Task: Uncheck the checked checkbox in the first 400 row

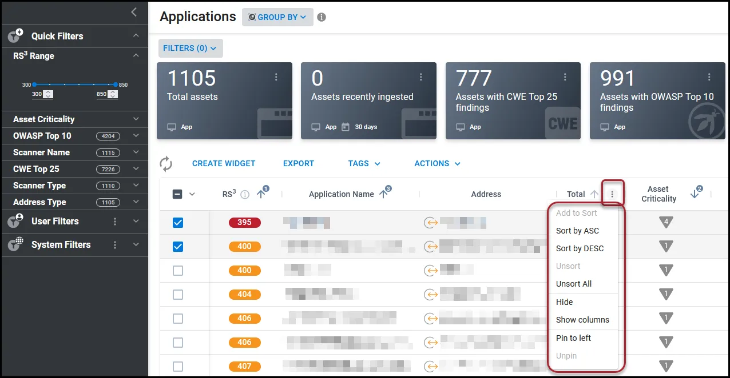Action: coord(178,247)
